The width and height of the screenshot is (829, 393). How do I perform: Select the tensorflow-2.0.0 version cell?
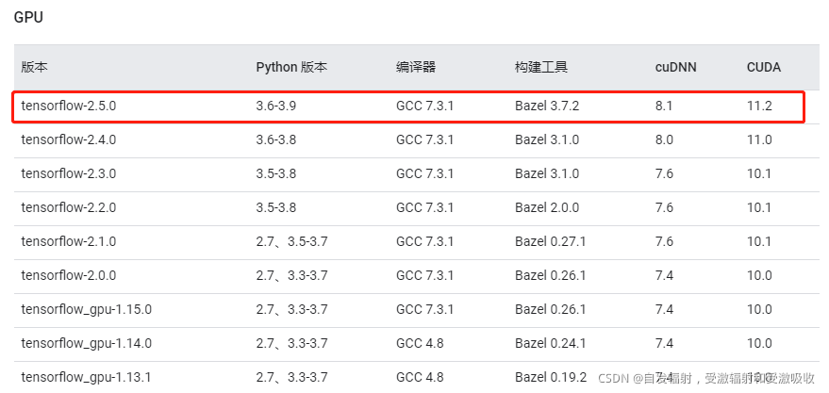coord(68,275)
